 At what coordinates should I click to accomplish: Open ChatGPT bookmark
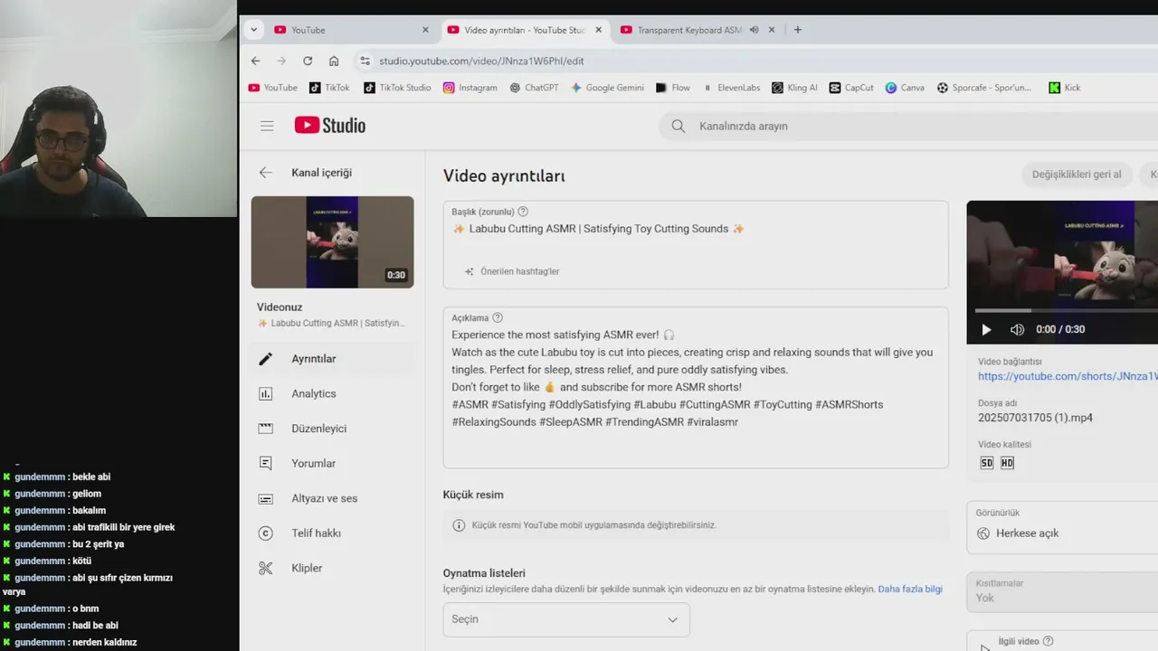pyautogui.click(x=534, y=88)
